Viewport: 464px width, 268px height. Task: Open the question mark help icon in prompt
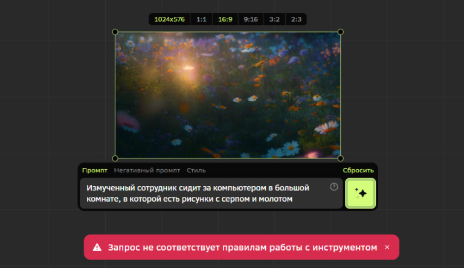click(x=334, y=187)
